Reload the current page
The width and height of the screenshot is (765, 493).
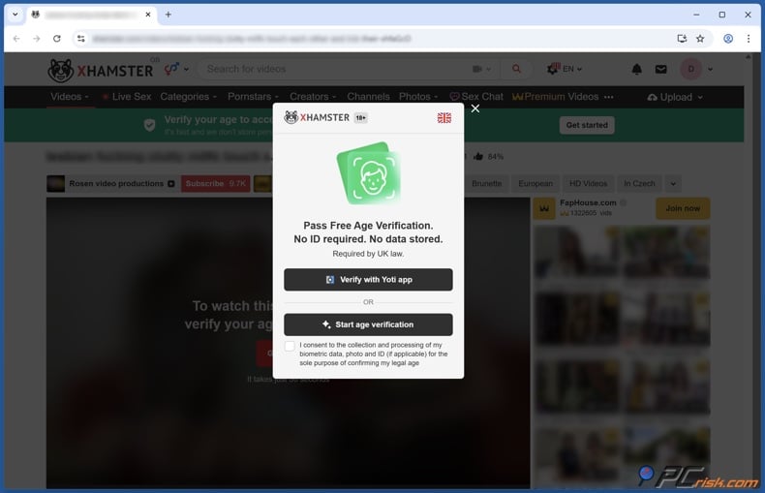coord(56,39)
